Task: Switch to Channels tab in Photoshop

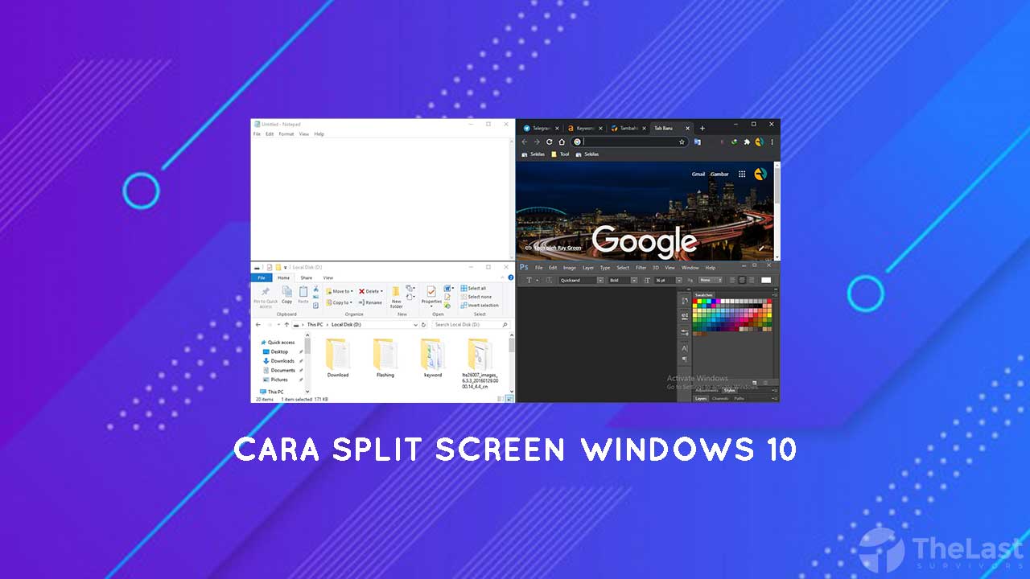Action: (720, 398)
